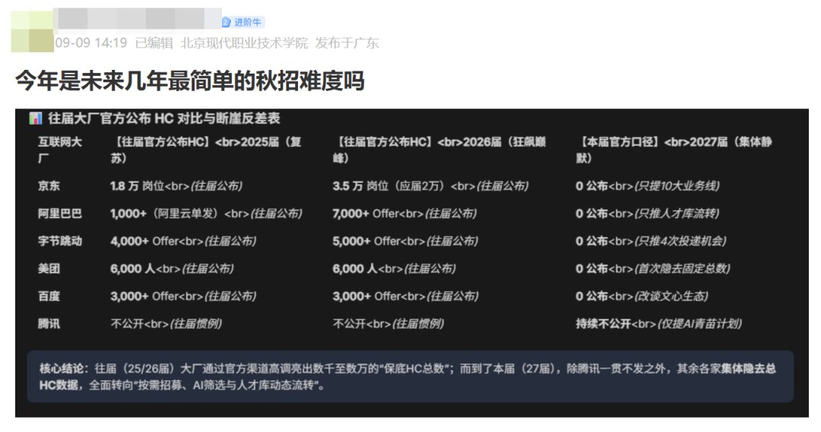821x432 pixels.
Task: Click the post timestamp 09-09 14:19
Action: click(91, 43)
